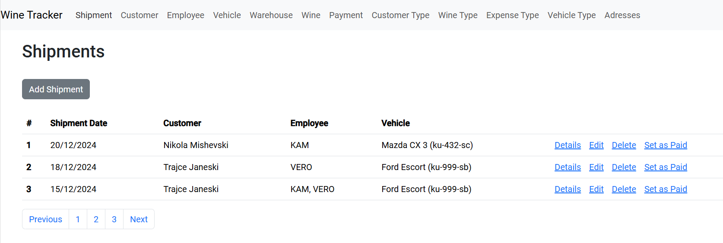Click the Previous page button
Screen dimensions: 723x243
click(x=45, y=219)
